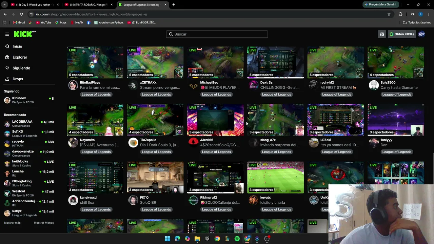Close the League of Legends Streaming tab

165,5
